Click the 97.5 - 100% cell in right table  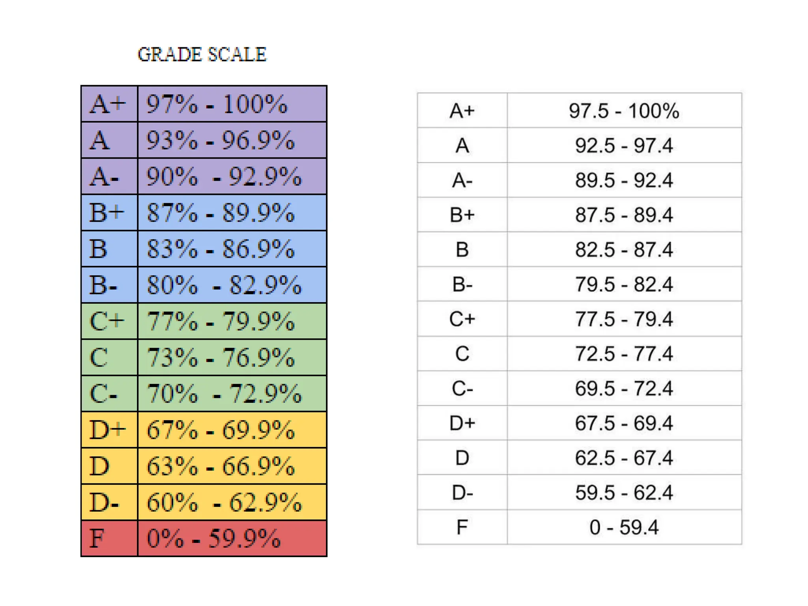coord(624,110)
